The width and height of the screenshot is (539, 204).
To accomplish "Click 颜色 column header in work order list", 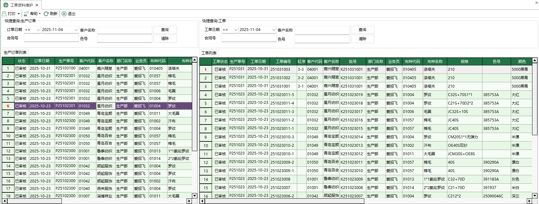I will click(522, 62).
